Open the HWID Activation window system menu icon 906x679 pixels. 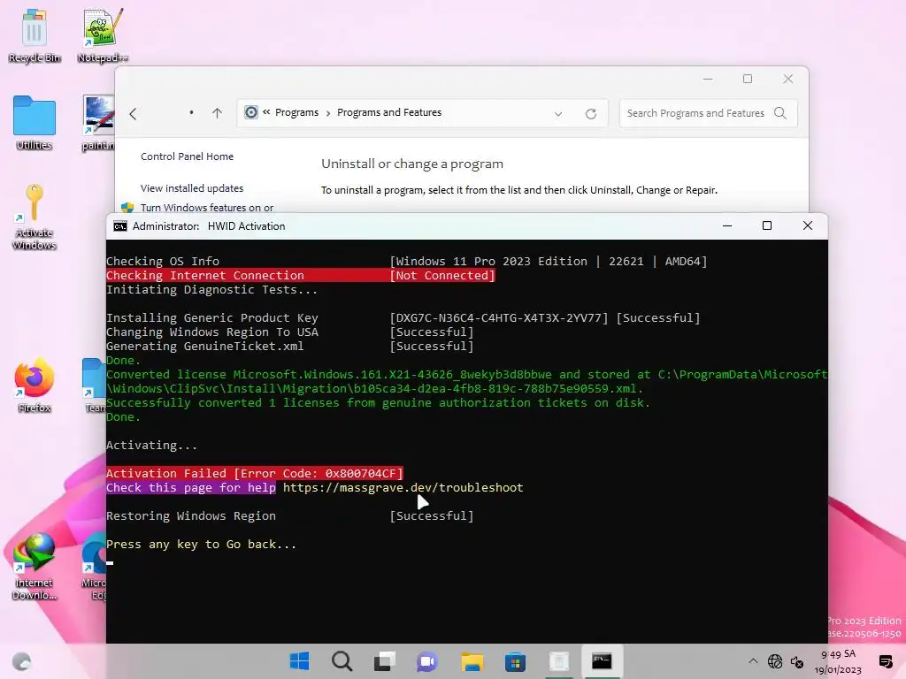click(120, 226)
